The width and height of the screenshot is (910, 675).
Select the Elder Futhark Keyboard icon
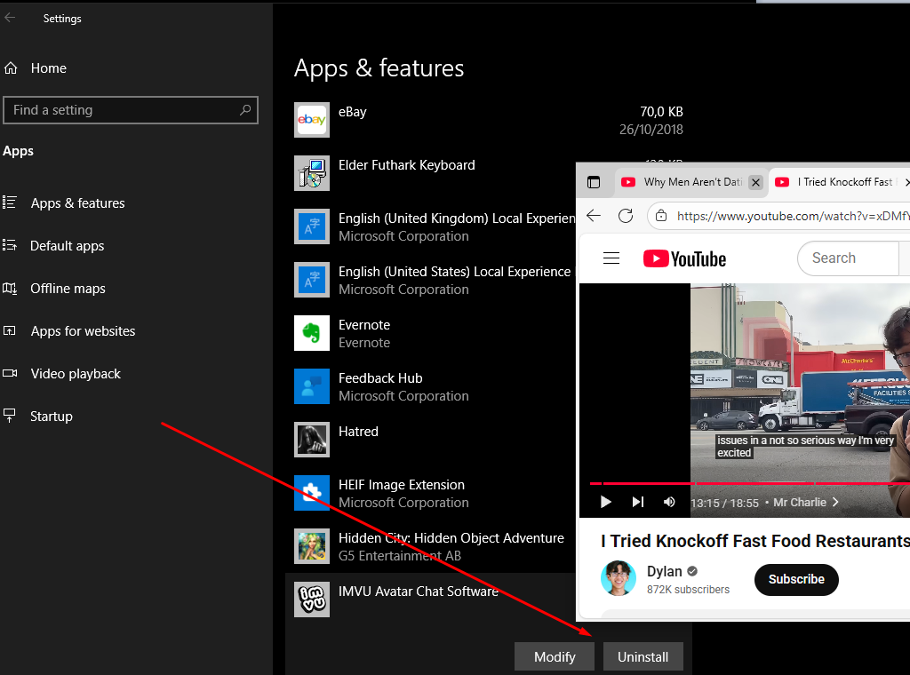[312, 173]
